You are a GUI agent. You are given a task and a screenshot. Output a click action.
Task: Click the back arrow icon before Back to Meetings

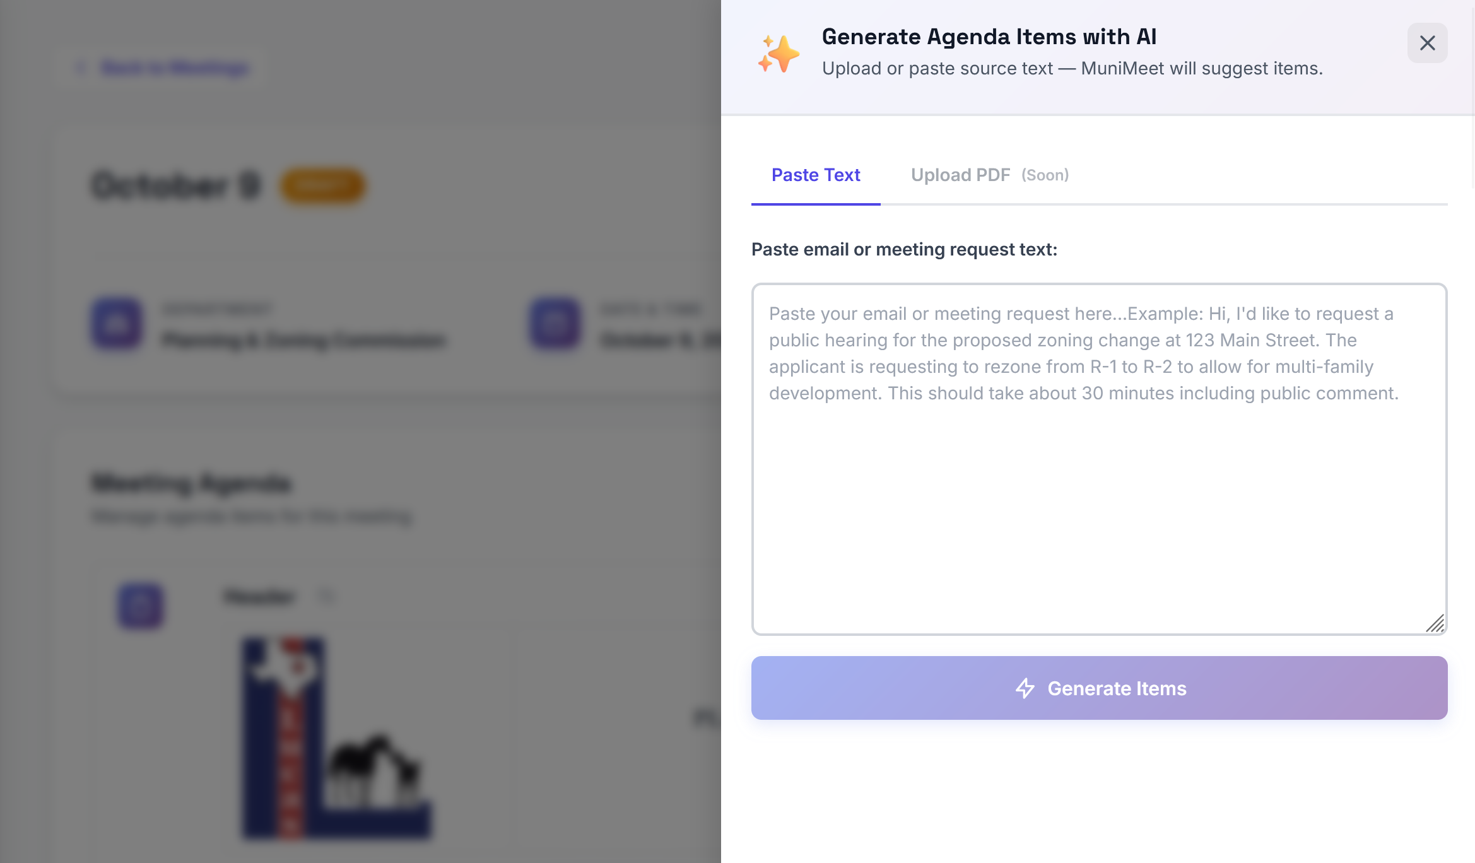pyautogui.click(x=81, y=68)
